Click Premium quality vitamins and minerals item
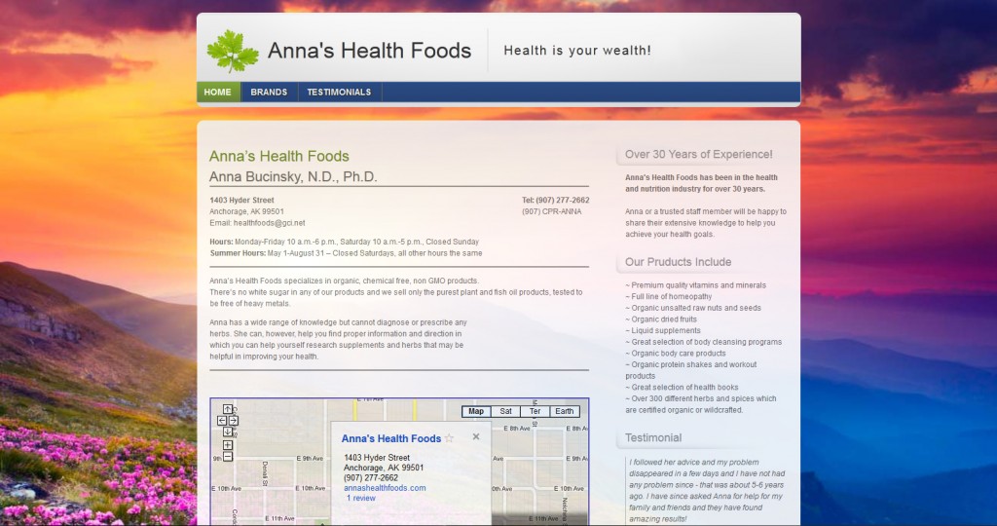997x526 pixels. point(695,285)
